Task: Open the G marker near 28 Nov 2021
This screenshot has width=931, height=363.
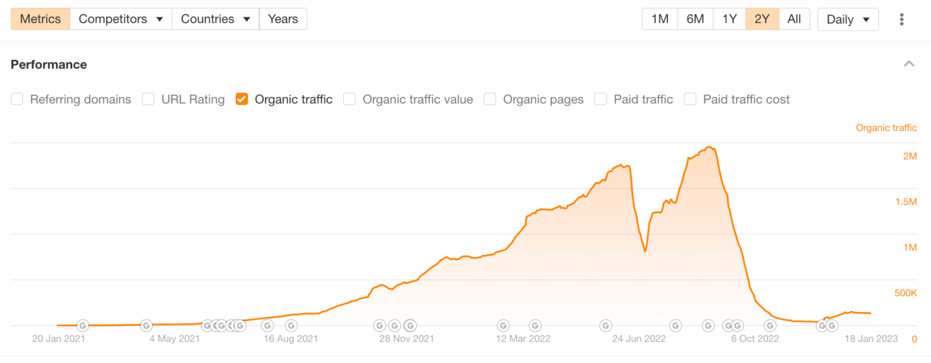Action: point(395,325)
